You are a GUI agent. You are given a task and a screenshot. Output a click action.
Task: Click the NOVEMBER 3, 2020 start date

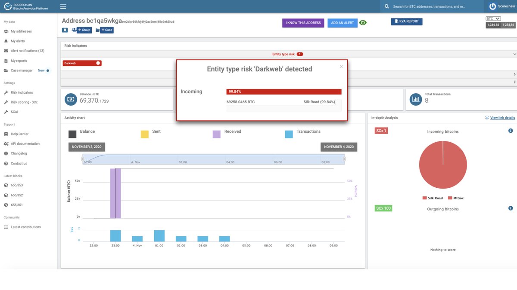(87, 147)
